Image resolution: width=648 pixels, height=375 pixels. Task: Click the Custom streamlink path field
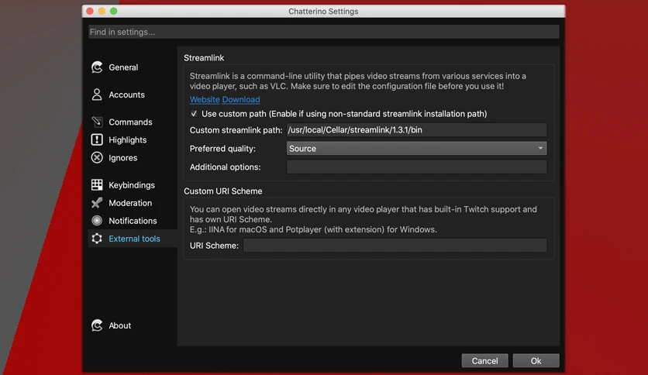point(416,129)
